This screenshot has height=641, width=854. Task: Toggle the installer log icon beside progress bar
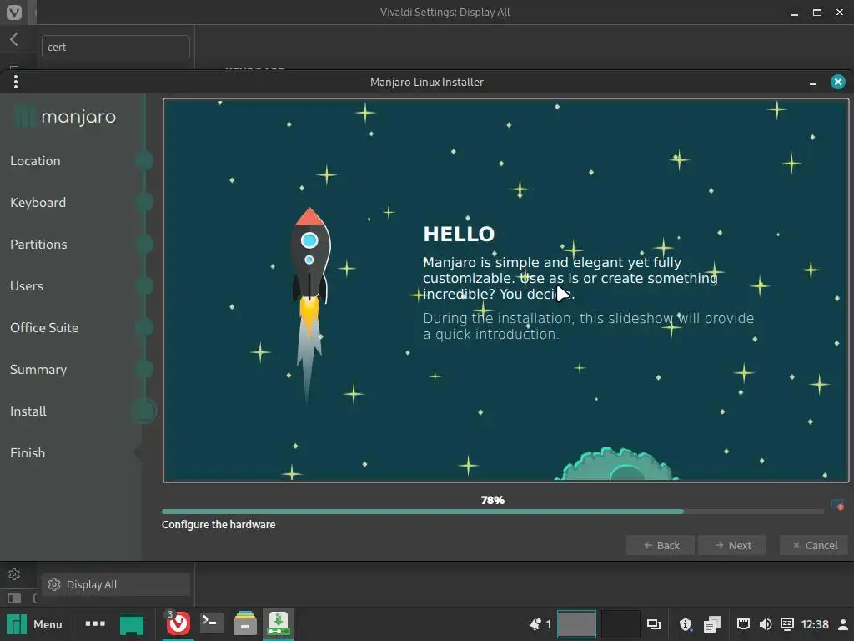[837, 505]
